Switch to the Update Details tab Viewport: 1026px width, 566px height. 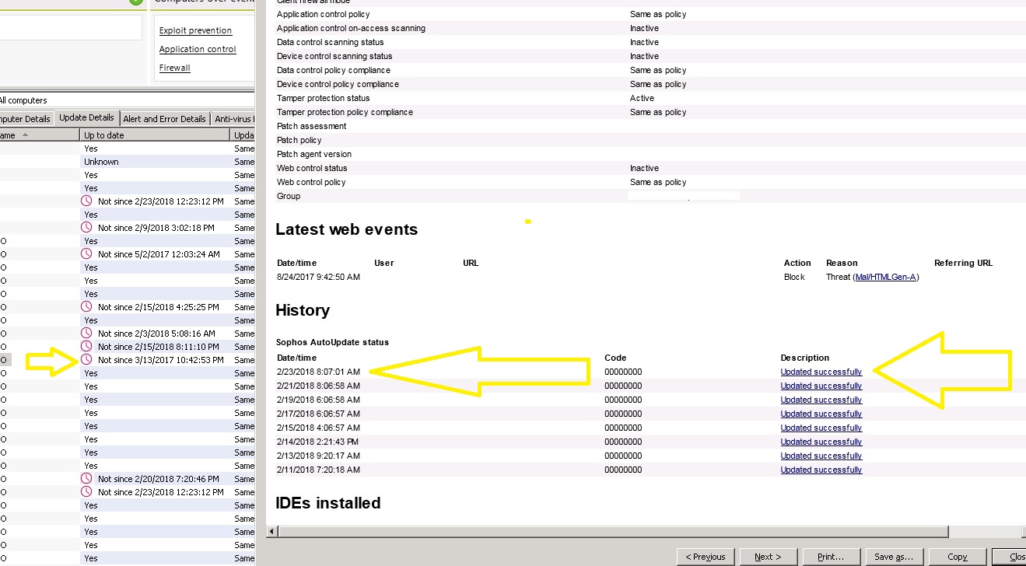point(86,118)
